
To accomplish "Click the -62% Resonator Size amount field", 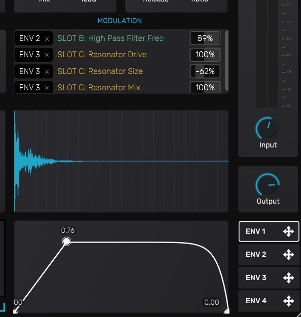I will [205, 71].
